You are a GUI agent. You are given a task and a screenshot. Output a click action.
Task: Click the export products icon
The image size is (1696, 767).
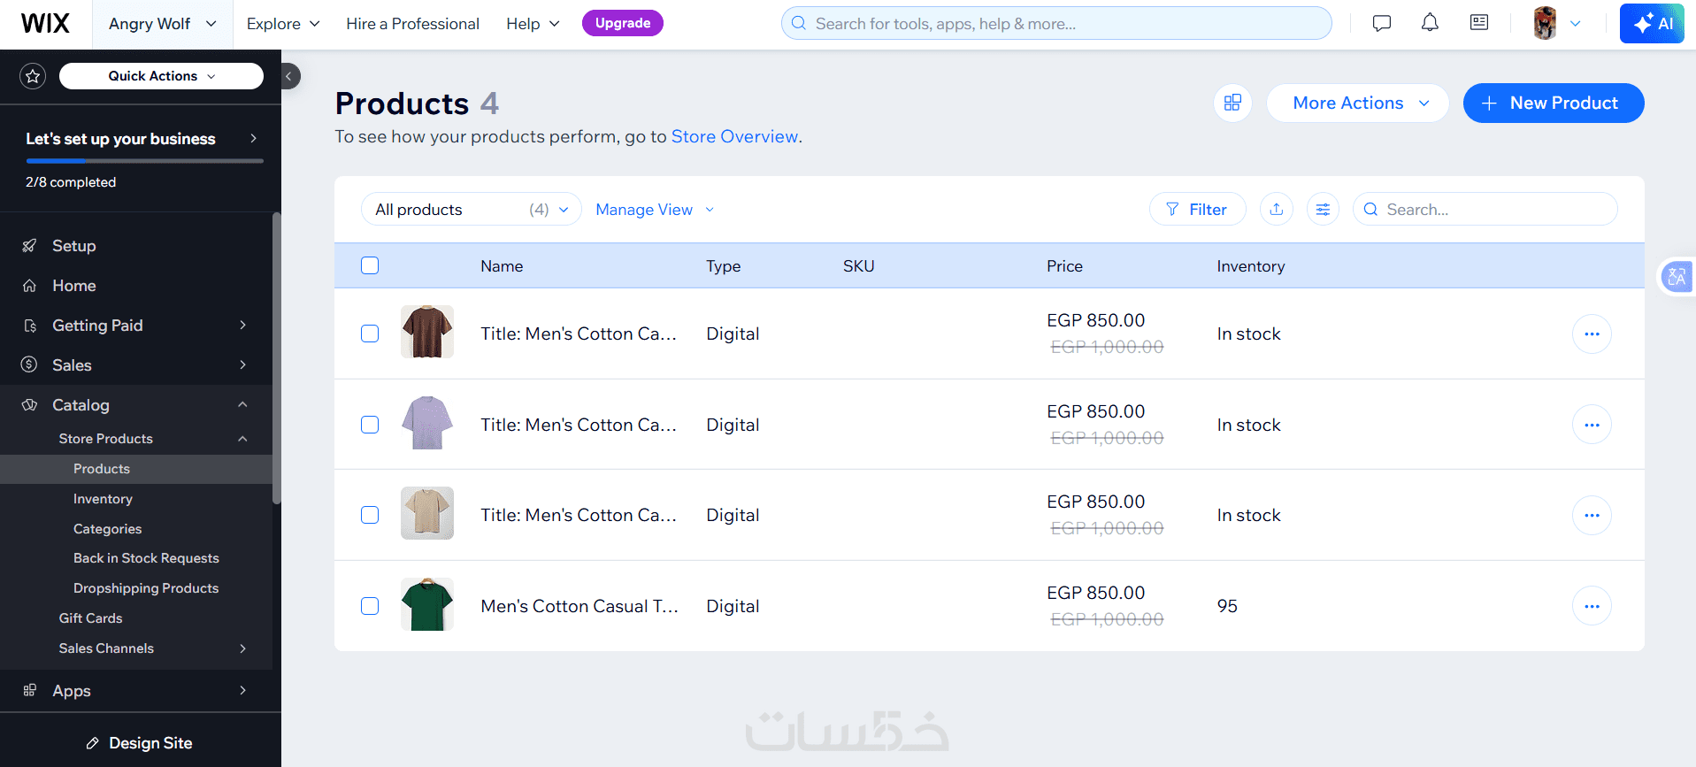pos(1276,210)
